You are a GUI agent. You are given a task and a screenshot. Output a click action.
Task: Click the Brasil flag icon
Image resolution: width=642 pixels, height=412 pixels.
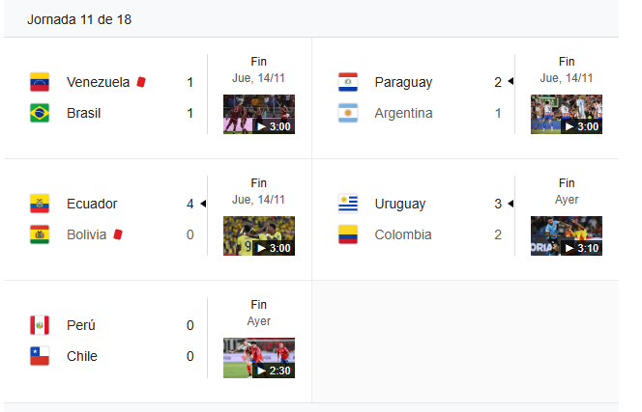(40, 113)
